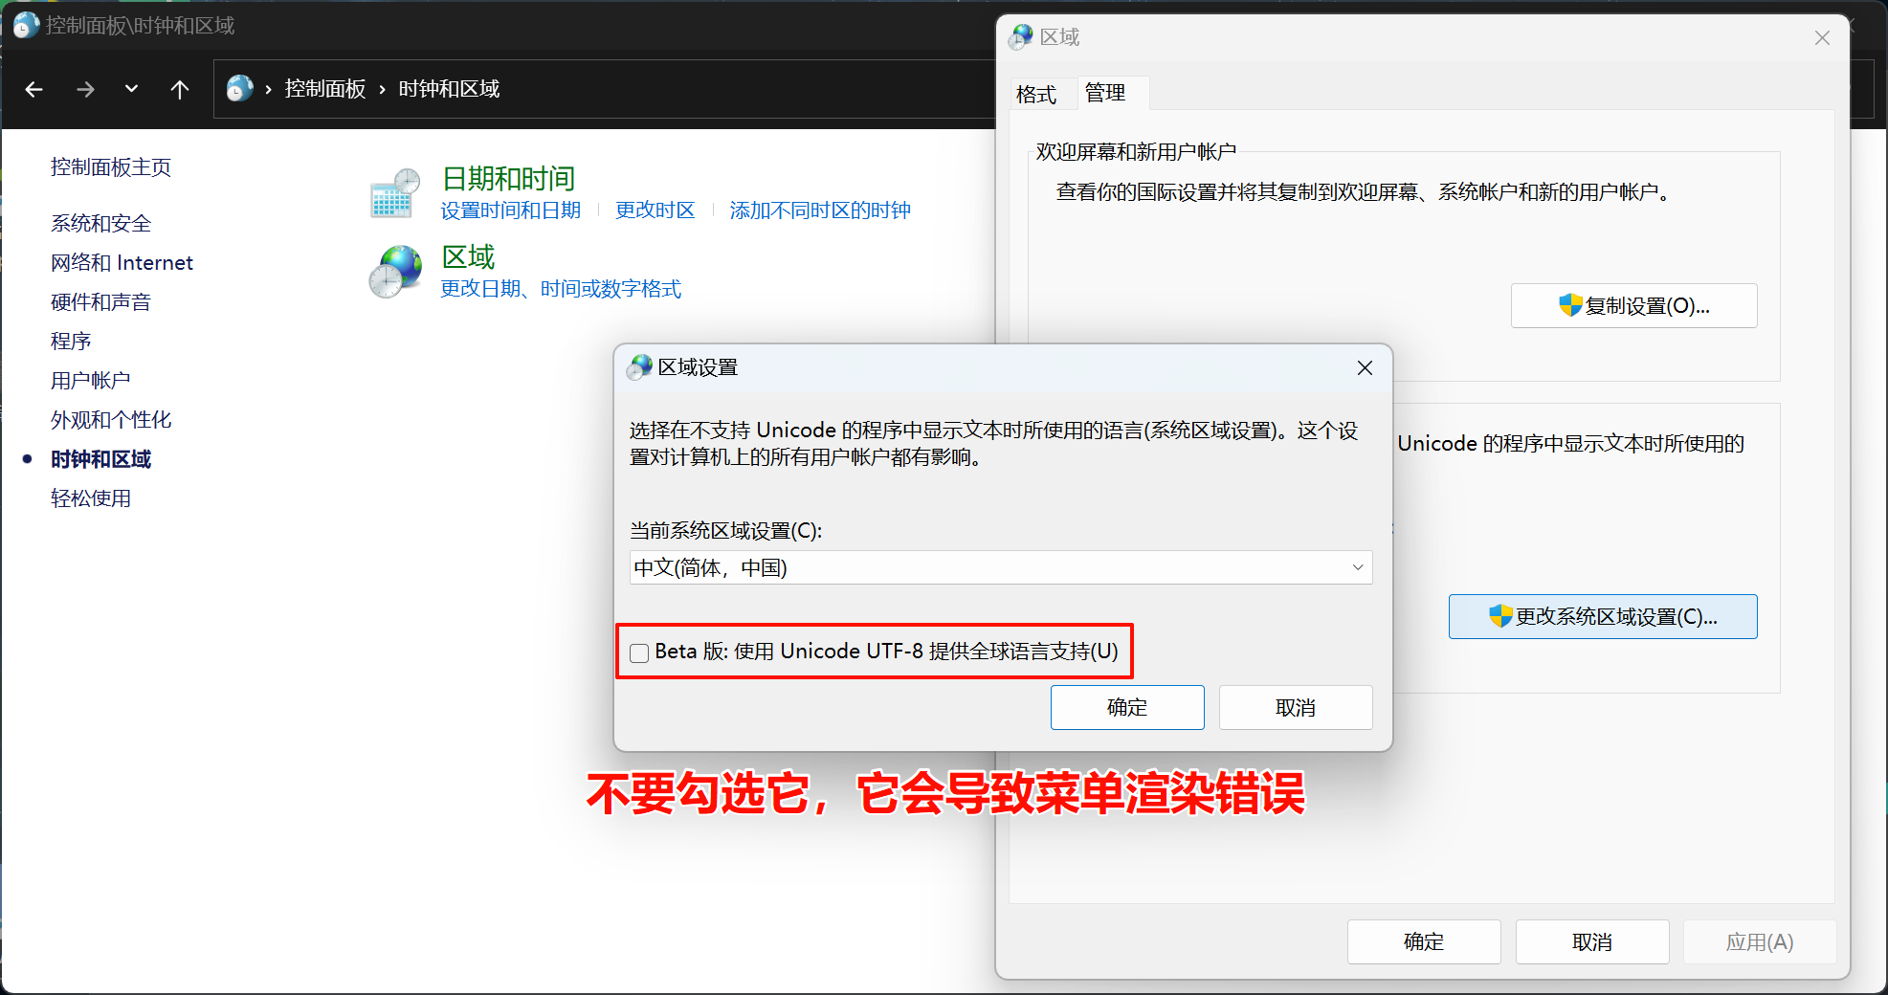The width and height of the screenshot is (1888, 995).
Task: Click 控制面板 in the address bar breadcrumb
Action: click(325, 89)
